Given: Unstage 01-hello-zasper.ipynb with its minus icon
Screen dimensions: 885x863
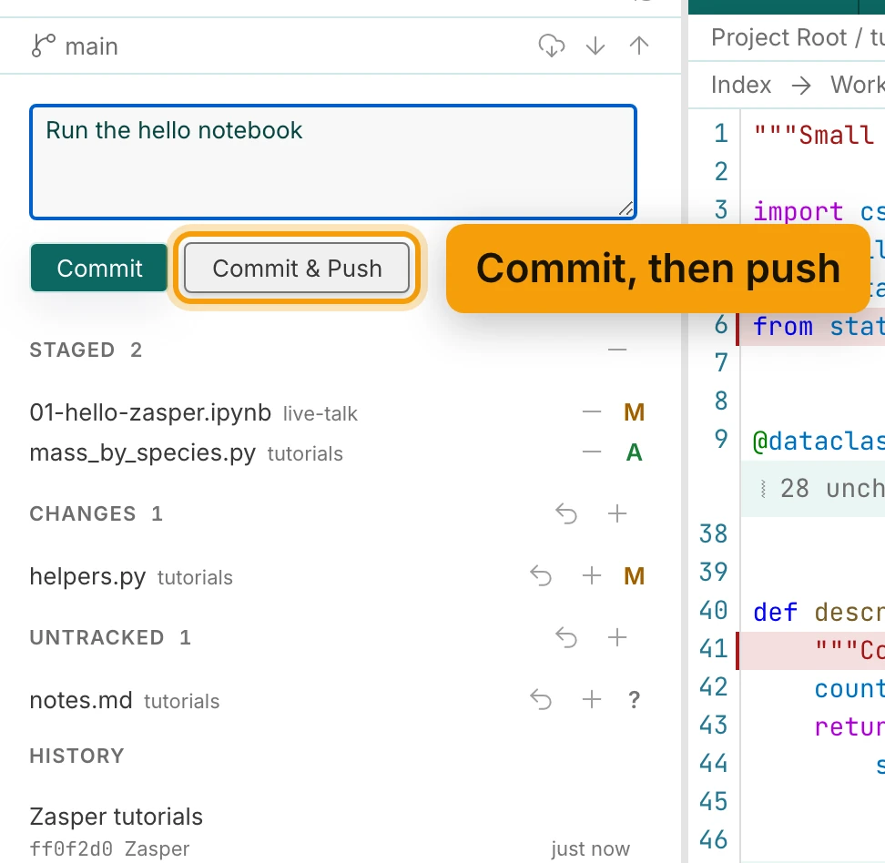Looking at the screenshot, I should tap(592, 412).
